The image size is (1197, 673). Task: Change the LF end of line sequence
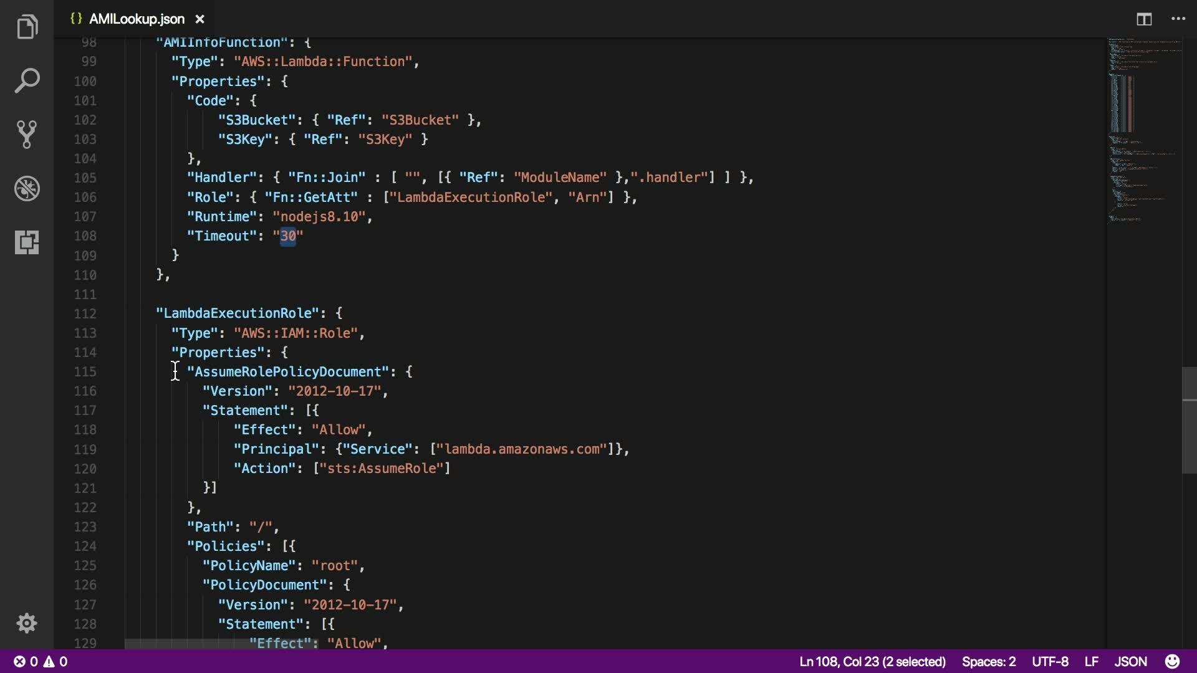coord(1091,662)
